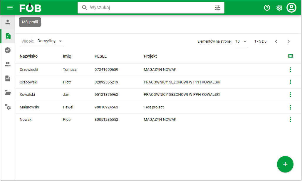This screenshot has height=181, width=302.
Task: Open My profile sidebar icon
Action: 8,22
